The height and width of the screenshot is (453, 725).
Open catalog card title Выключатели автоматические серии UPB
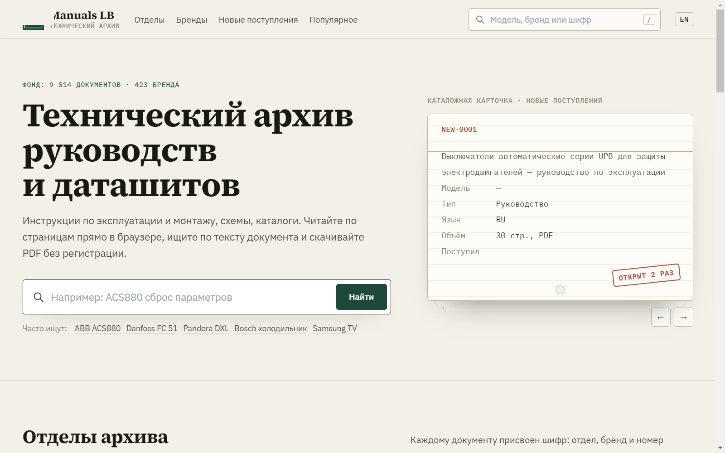(x=553, y=164)
